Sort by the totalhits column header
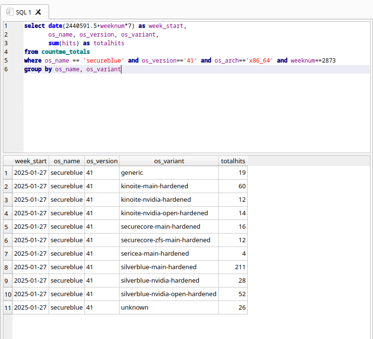The width and height of the screenshot is (373, 339). click(233, 161)
